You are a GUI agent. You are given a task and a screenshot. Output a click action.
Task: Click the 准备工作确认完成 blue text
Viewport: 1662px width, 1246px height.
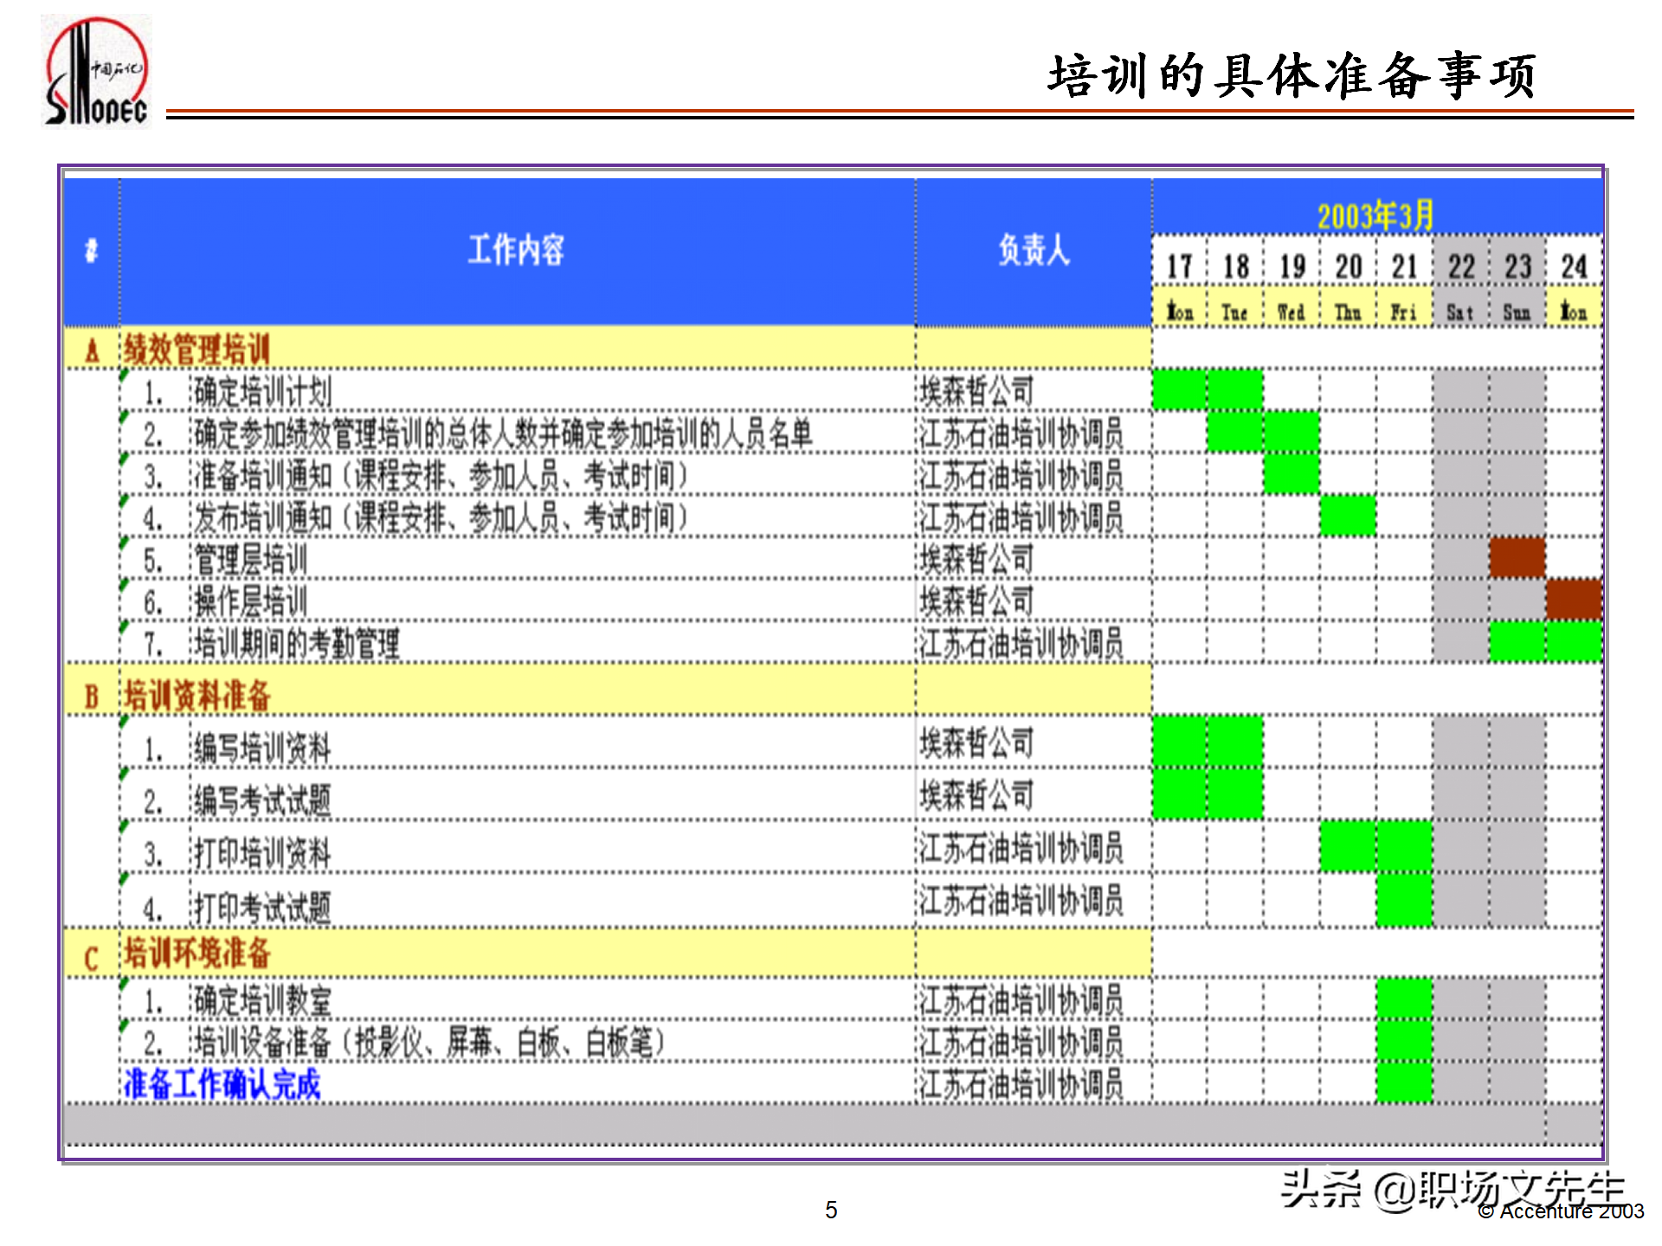[x=221, y=1083]
